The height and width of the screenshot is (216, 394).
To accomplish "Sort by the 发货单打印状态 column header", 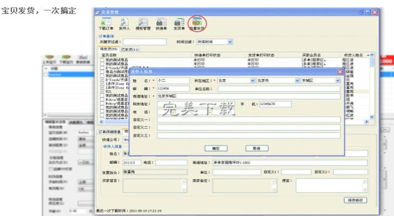I will pos(261,55).
